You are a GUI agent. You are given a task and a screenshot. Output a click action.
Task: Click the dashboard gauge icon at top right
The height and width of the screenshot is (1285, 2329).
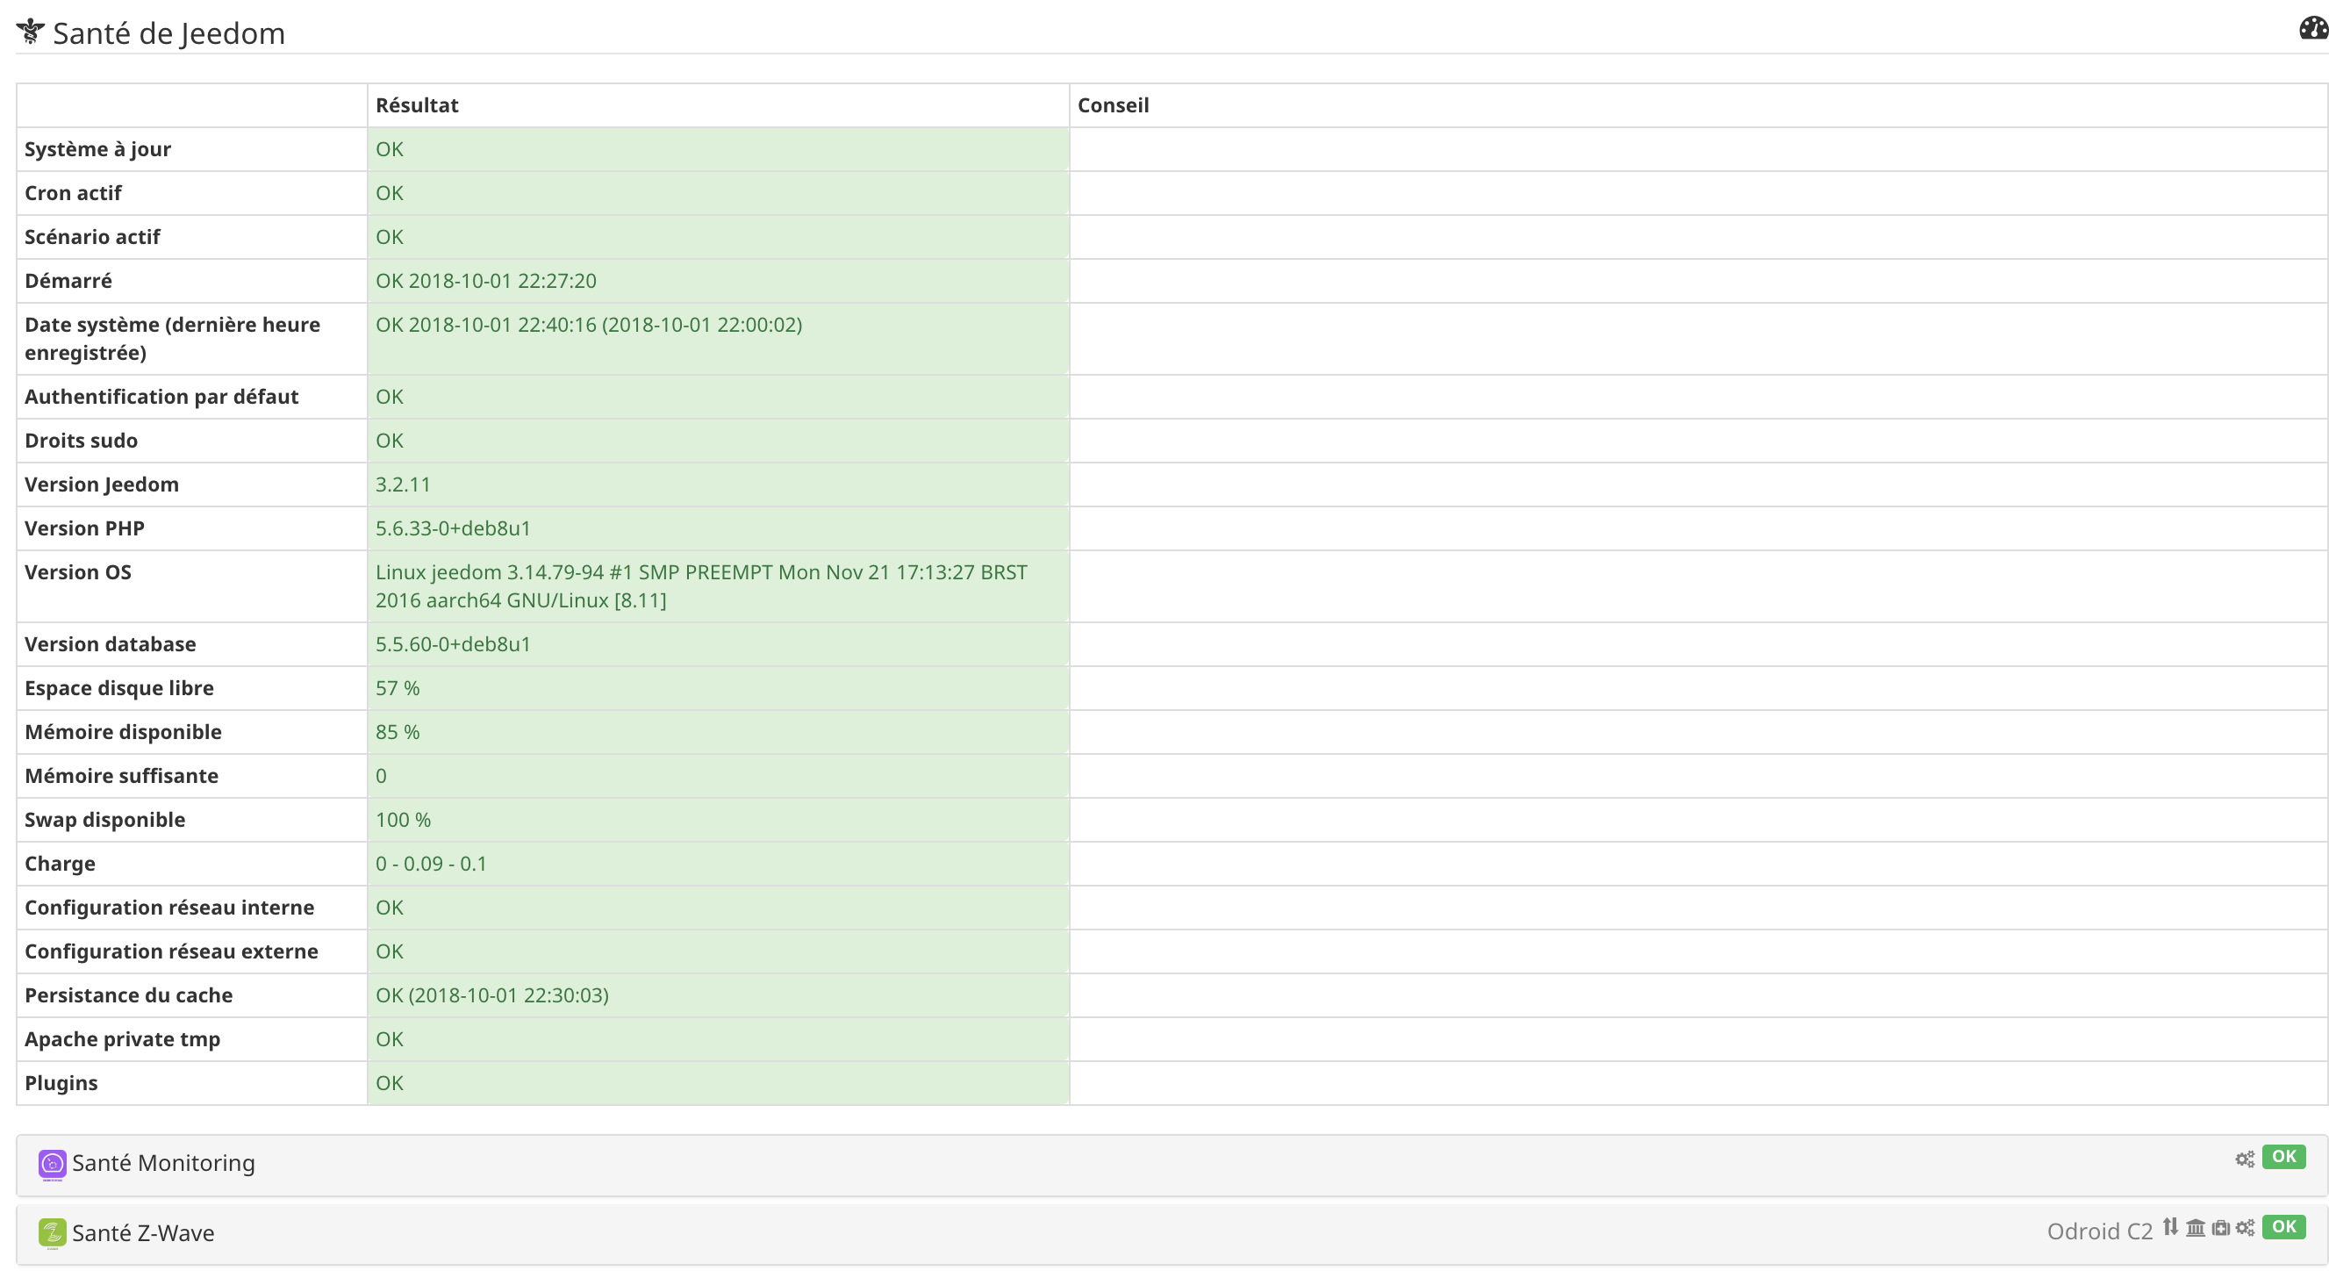[x=2312, y=28]
